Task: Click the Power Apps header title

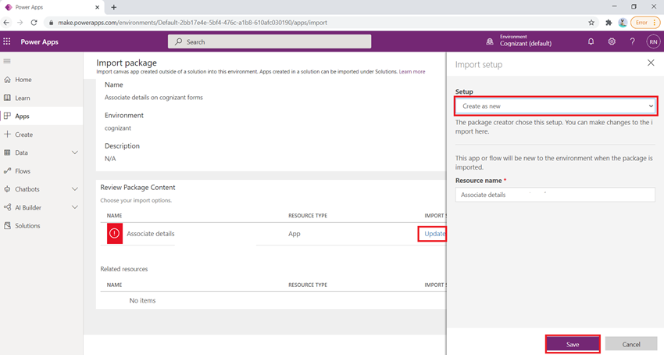Action: point(39,41)
